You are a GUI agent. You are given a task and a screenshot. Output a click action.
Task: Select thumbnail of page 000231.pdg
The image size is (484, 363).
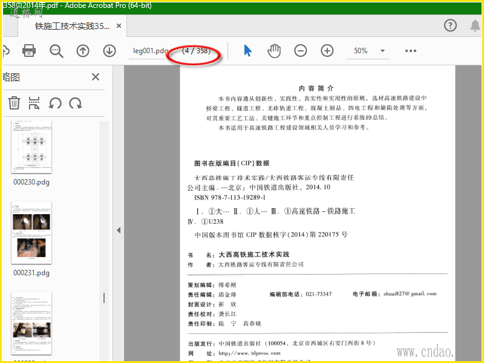[31, 233]
